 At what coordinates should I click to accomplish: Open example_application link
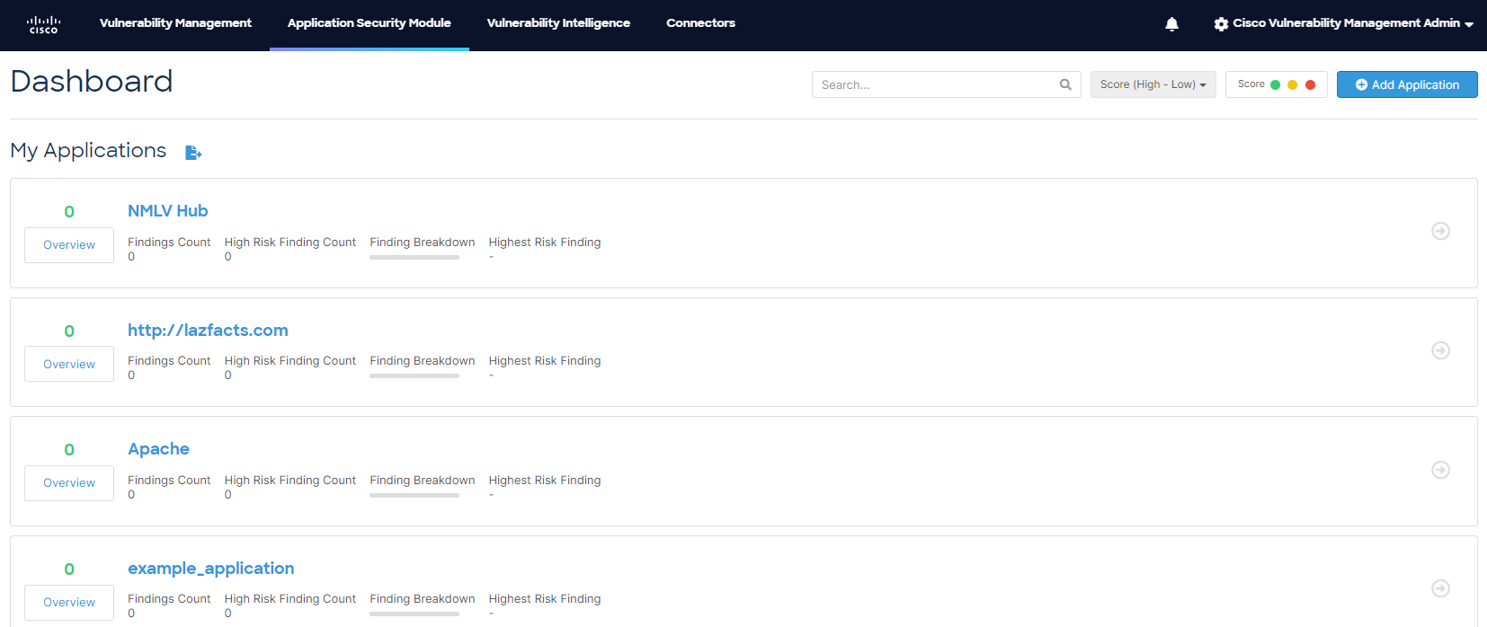(211, 569)
